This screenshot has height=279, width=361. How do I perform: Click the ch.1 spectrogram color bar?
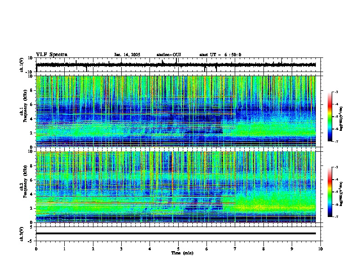click(330, 117)
